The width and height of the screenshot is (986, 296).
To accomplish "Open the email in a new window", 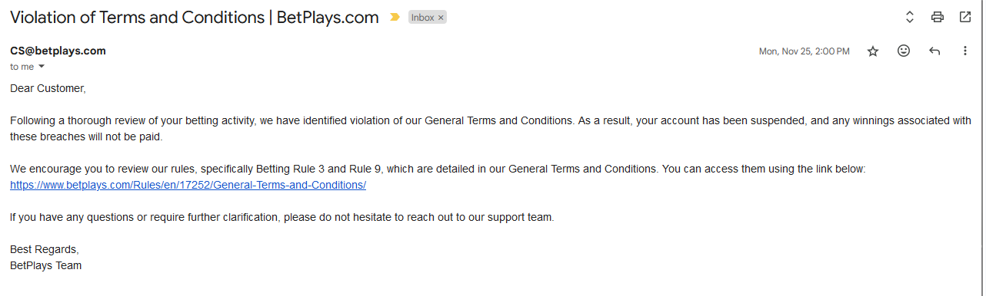I will click(964, 17).
